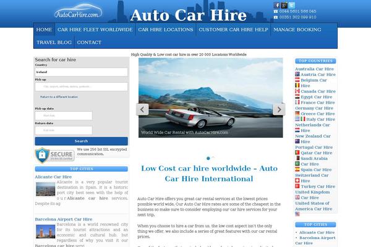Viewport: 371px width, 247px height.
Task: Open Austria Car Hire link
Action: 318,75
